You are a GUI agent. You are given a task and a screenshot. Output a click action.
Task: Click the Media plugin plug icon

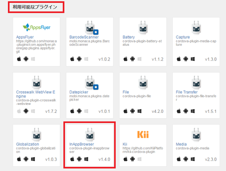[196, 135]
